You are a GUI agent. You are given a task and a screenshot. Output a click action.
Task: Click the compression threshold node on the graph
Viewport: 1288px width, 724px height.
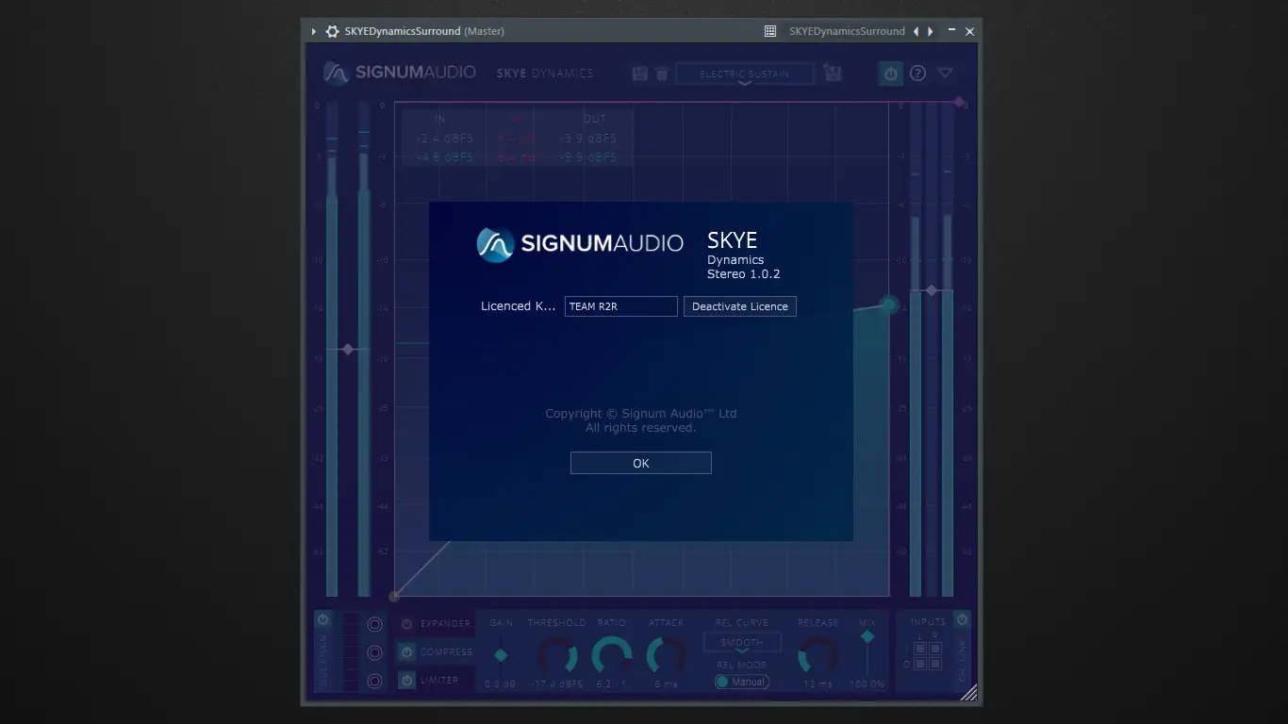click(889, 305)
